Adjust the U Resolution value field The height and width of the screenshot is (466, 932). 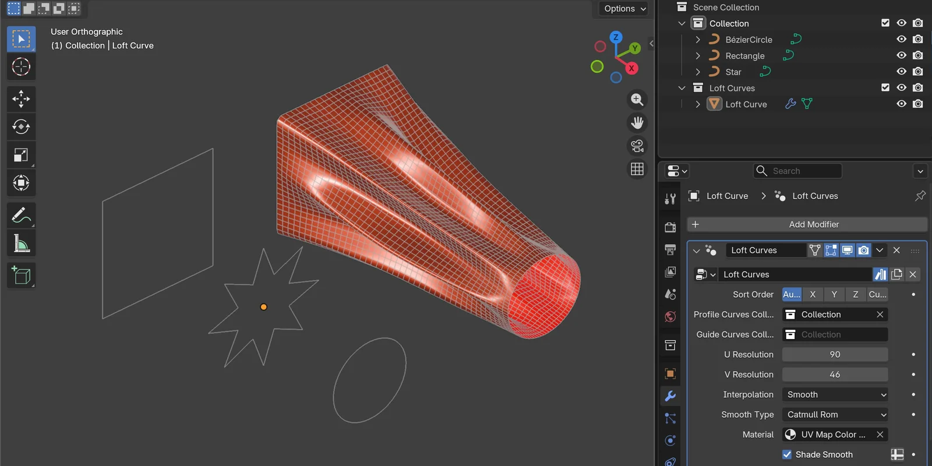point(835,354)
